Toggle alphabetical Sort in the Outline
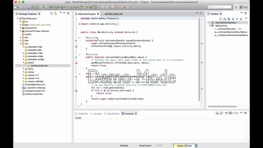Image resolution: width=263 pixels, height=148 pixels. [225, 19]
